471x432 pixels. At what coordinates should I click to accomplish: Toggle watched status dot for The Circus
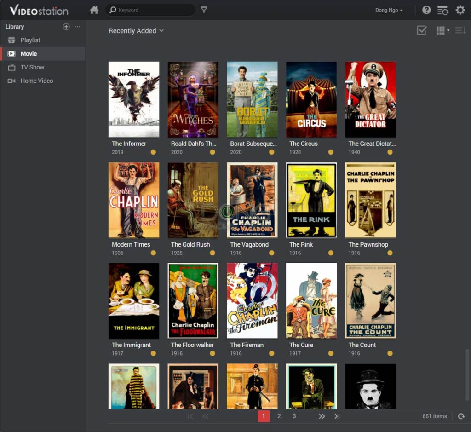click(x=331, y=152)
